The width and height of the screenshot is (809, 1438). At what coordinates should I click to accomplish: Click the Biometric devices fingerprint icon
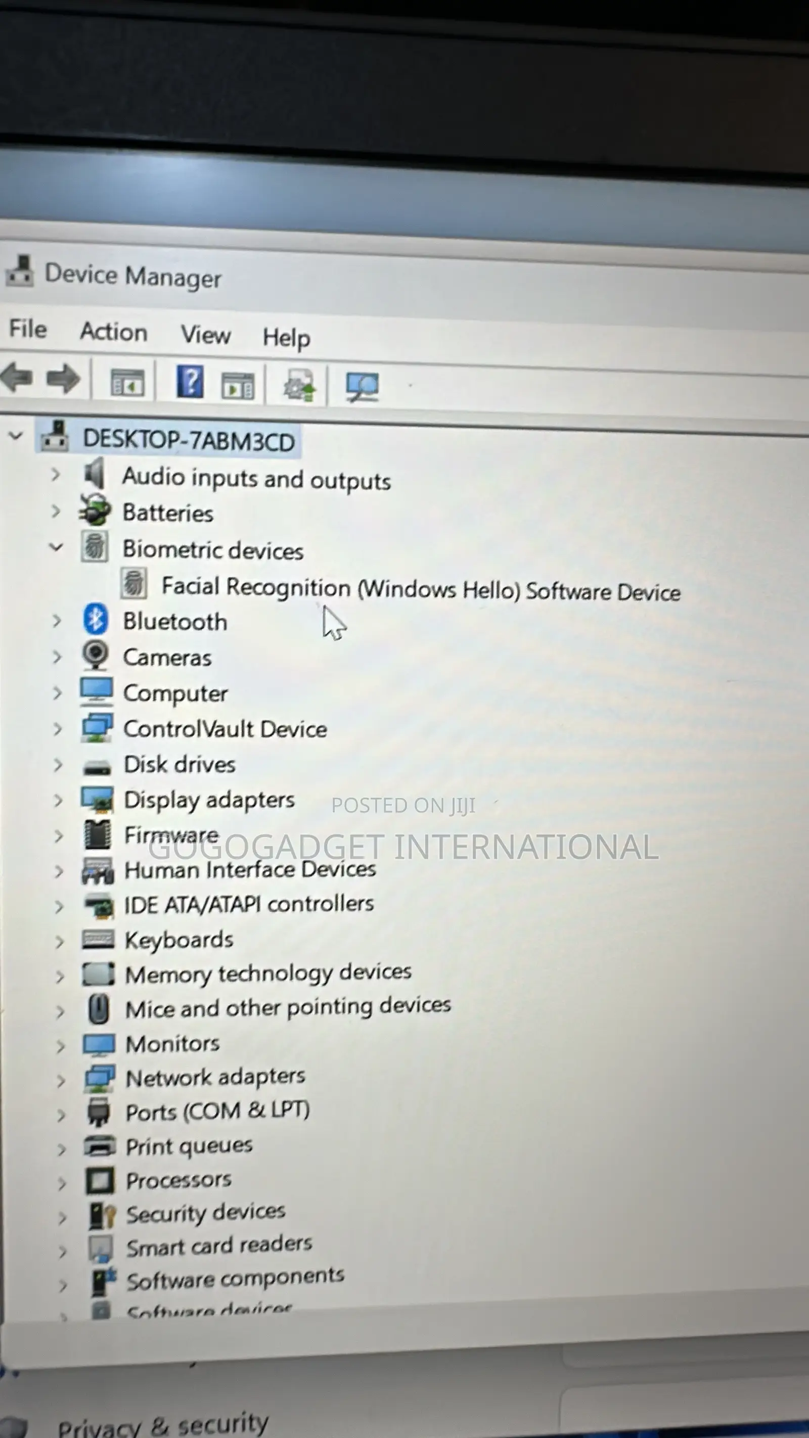95,546
